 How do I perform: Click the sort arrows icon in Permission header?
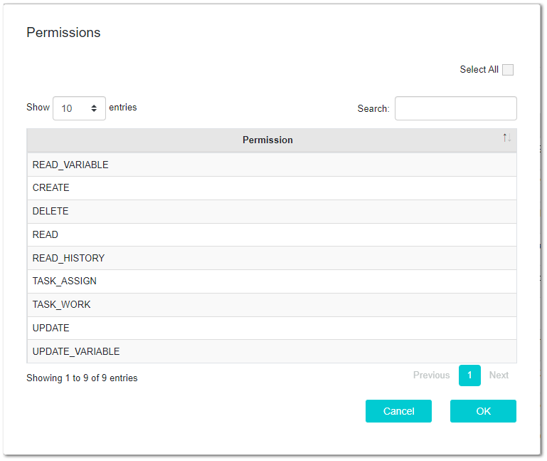click(x=506, y=138)
